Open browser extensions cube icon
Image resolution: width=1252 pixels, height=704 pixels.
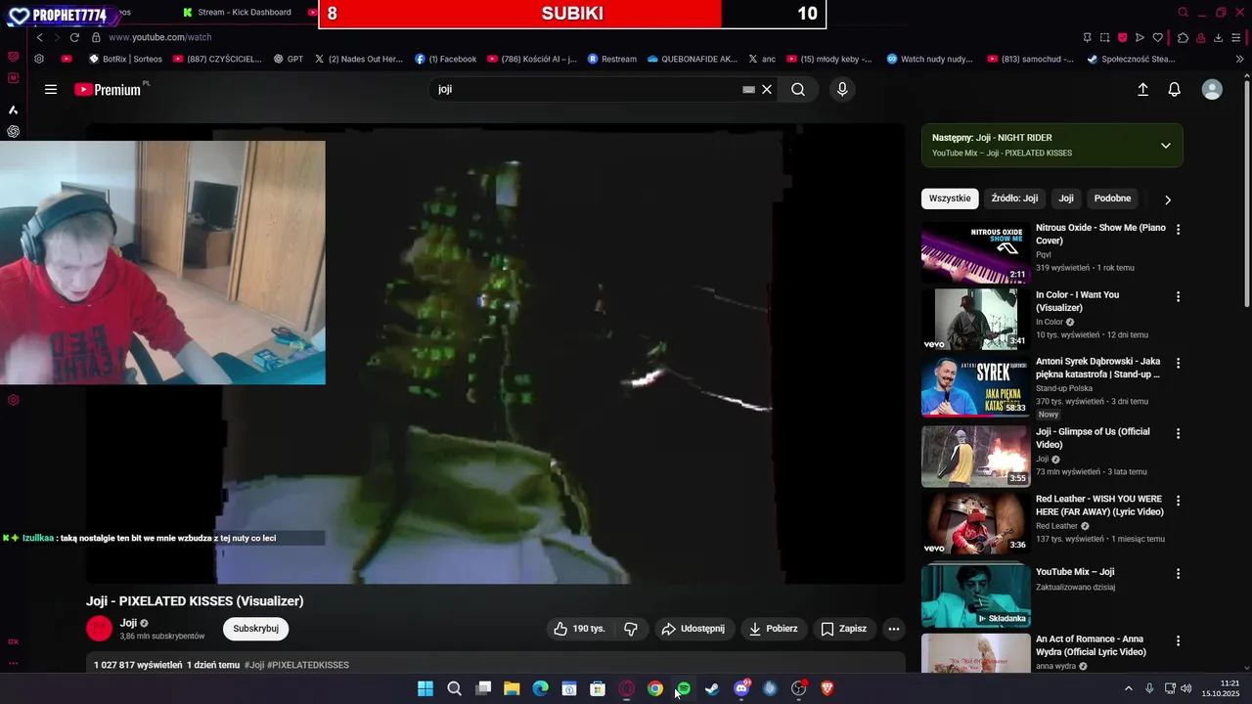1183,37
